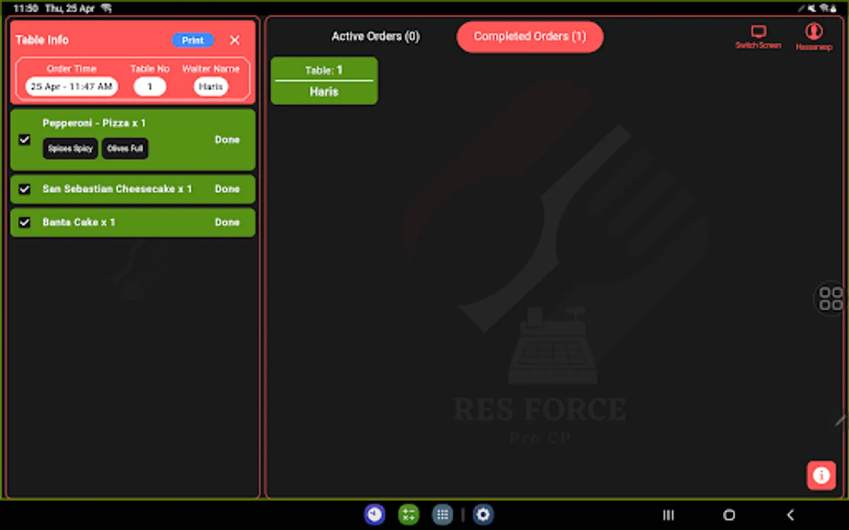Click Done on the Banta Cake row
Viewport: 849px width, 530px height.
(227, 223)
